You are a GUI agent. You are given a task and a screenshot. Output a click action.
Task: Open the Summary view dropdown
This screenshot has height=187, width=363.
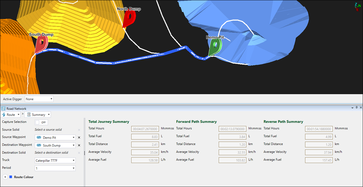49,115
